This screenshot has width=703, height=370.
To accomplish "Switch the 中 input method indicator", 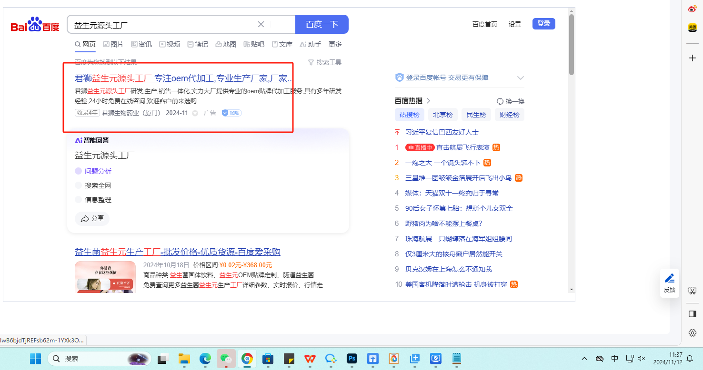I will click(615, 359).
